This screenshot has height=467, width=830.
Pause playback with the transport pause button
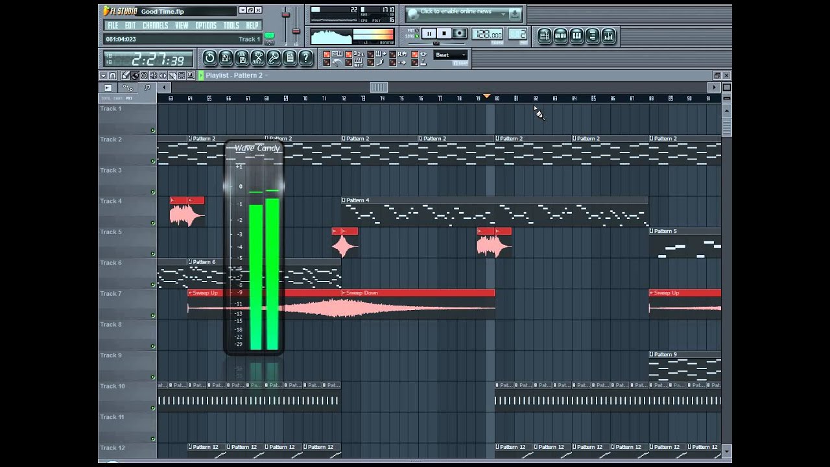(x=429, y=33)
